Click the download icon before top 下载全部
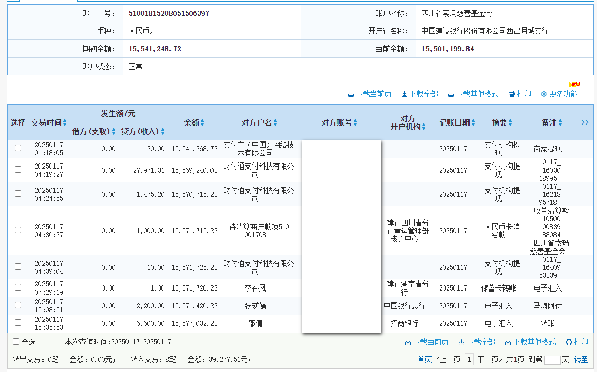This screenshot has height=372, width=597. tap(404, 94)
